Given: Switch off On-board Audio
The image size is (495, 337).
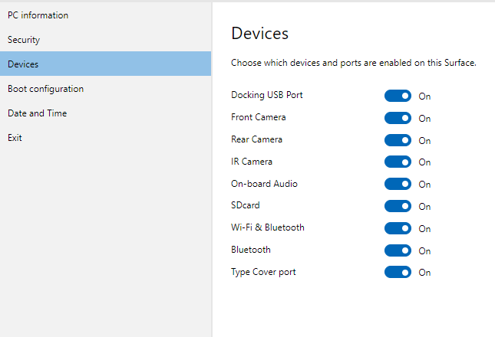Looking at the screenshot, I should tap(398, 184).
